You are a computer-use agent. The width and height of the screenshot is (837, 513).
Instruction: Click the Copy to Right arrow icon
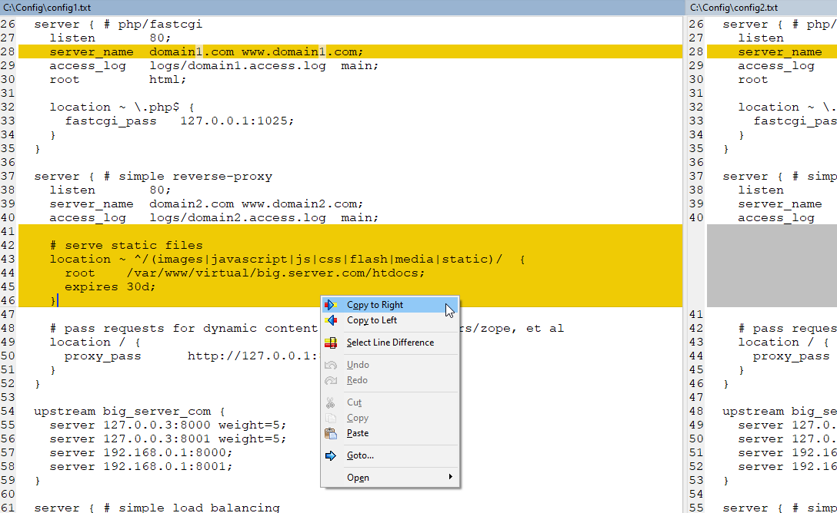click(331, 305)
